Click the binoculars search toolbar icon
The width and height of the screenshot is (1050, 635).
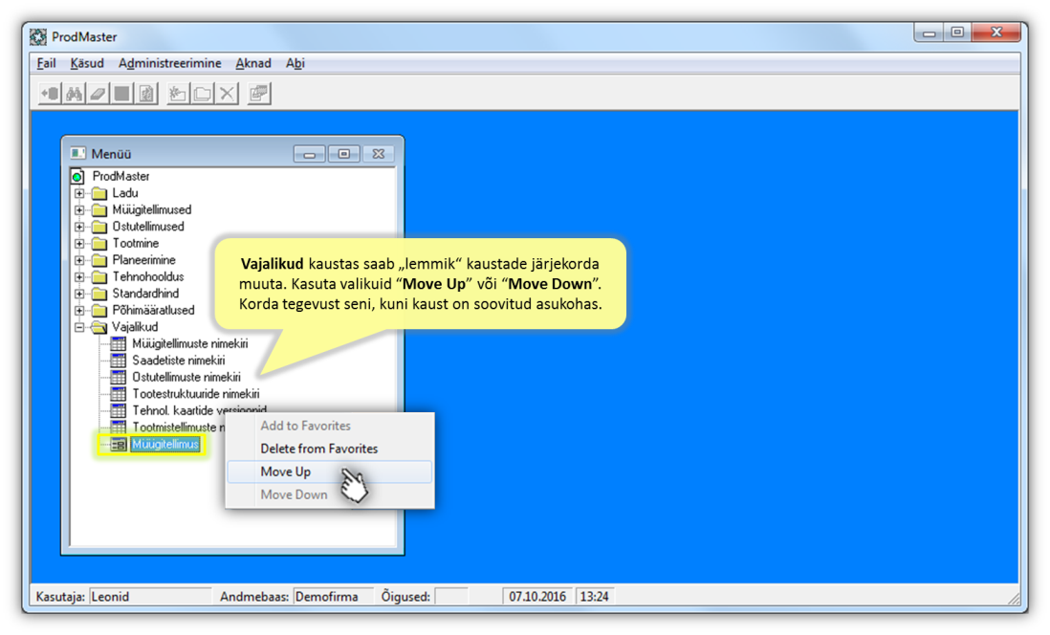coord(74,94)
